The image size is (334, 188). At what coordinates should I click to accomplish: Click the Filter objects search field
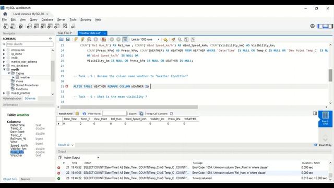(x=30, y=44)
